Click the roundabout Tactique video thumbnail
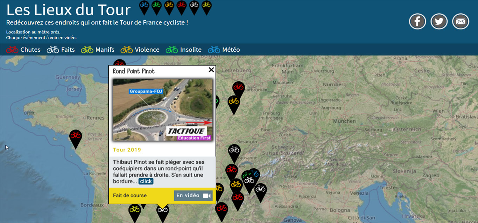This screenshot has height=223, width=478. (162, 110)
